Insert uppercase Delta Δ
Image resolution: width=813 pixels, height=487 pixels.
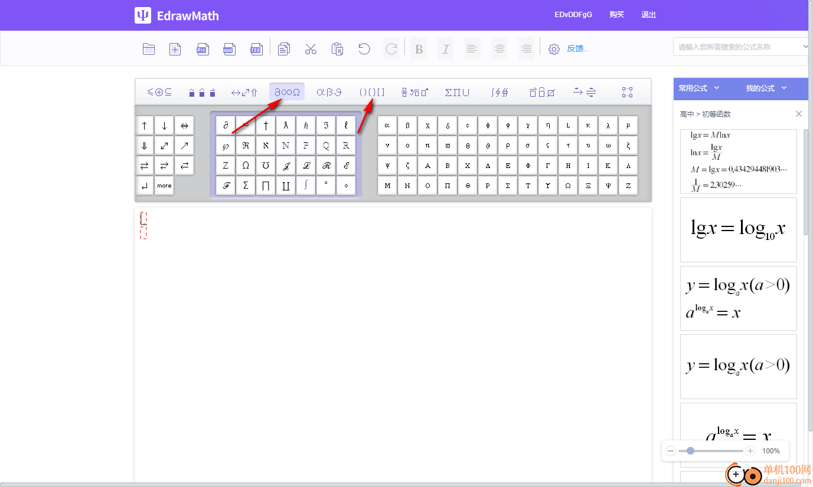point(488,165)
